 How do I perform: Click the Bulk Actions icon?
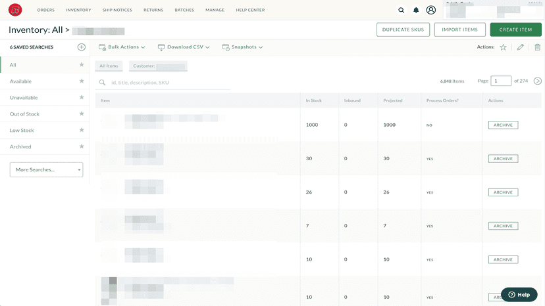click(102, 47)
